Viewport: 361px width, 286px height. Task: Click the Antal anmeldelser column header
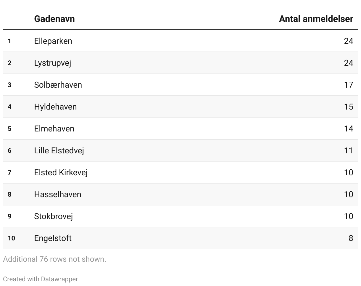click(316, 19)
